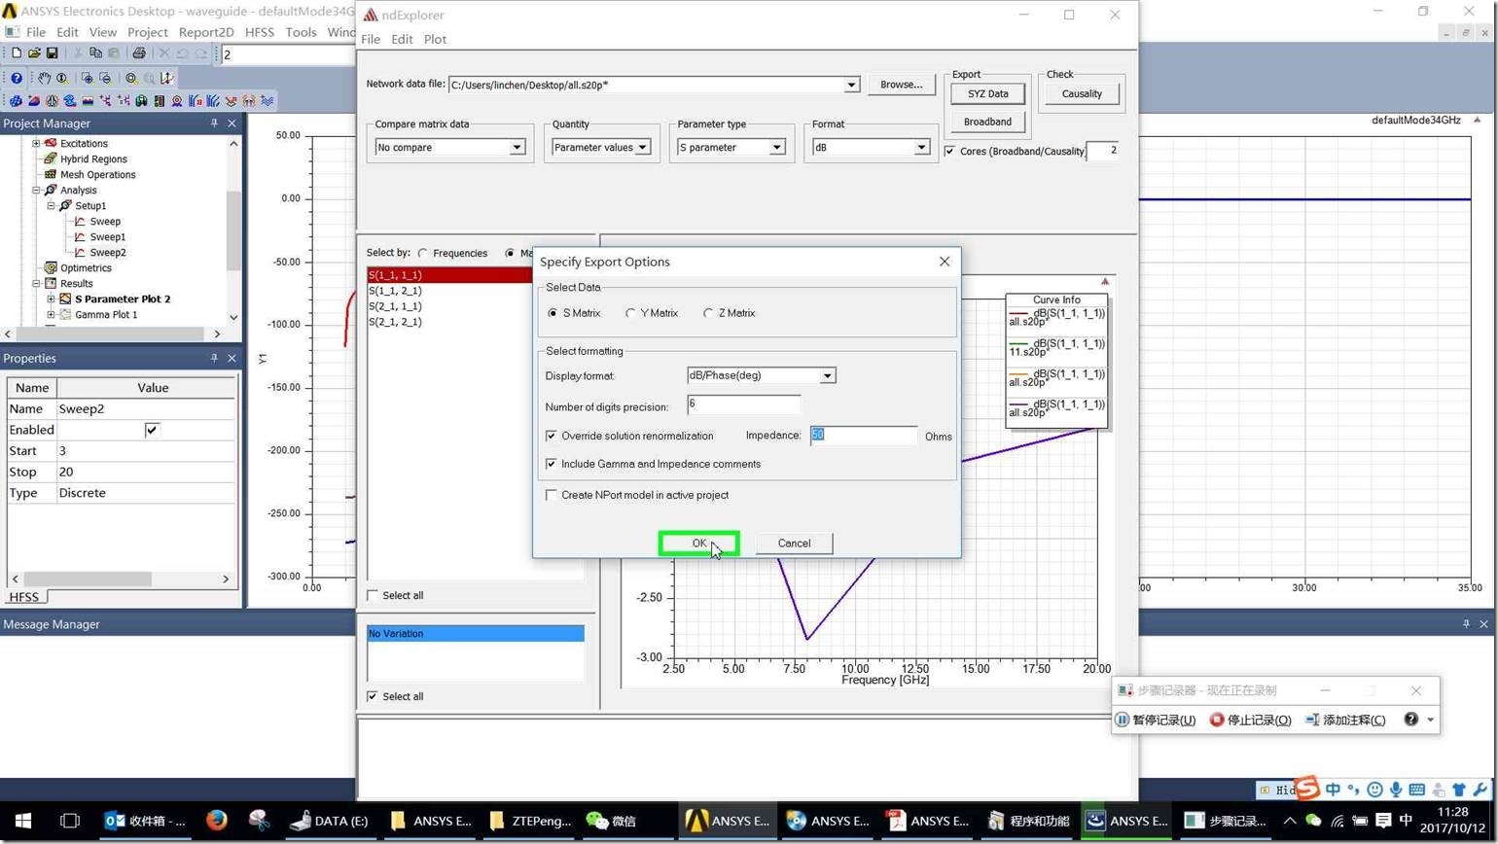Collapse the Analysis tree node

36,191
